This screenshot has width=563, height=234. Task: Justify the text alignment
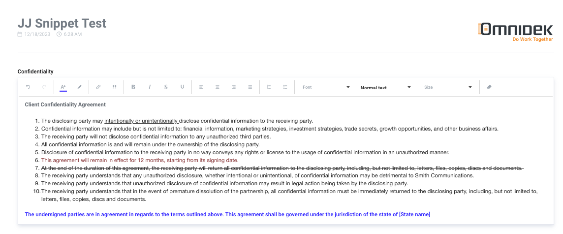[250, 87]
